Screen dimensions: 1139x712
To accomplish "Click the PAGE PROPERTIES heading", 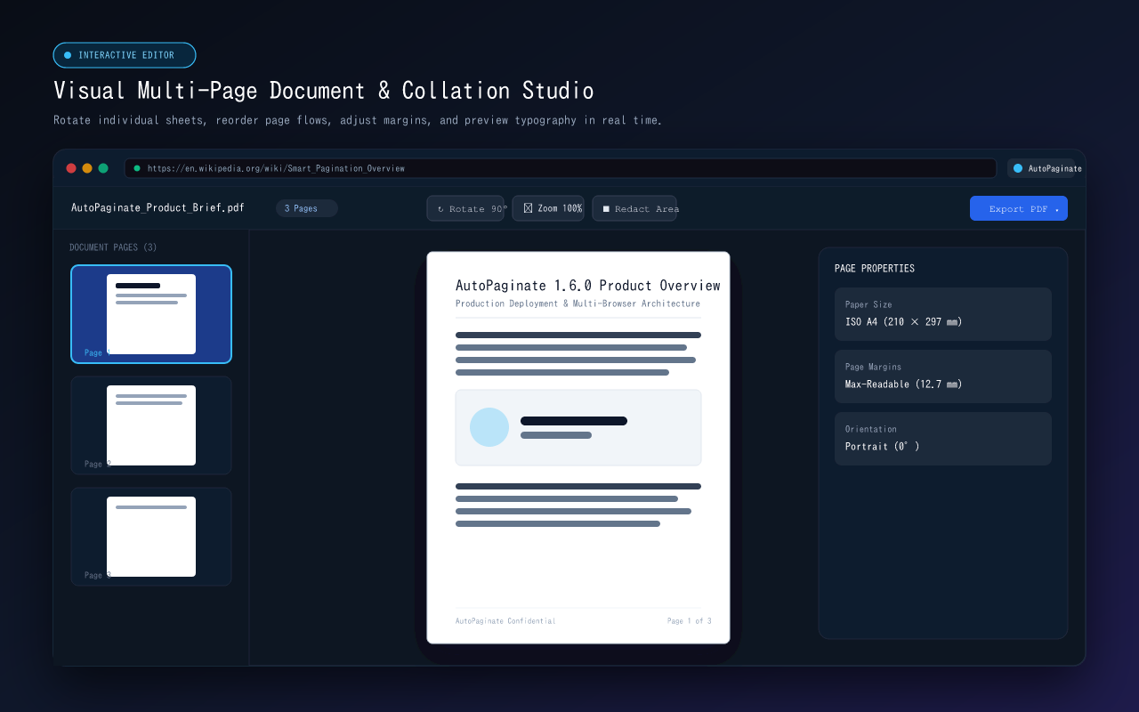I will (875, 269).
